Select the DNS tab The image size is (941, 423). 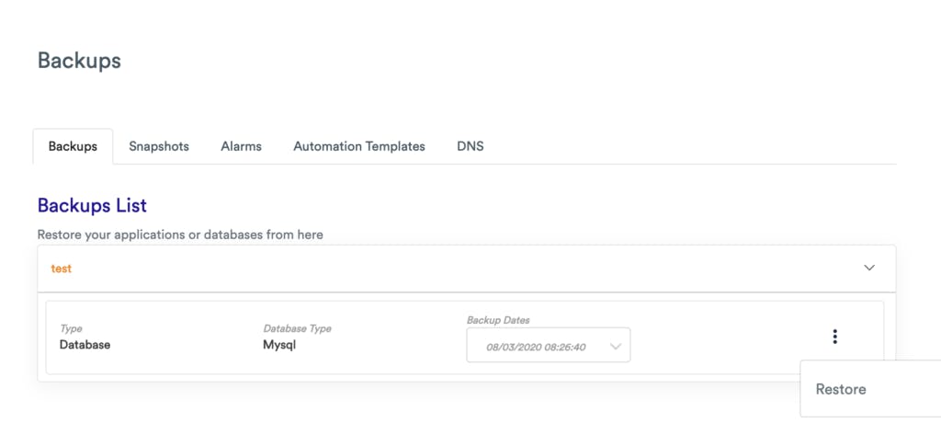tap(470, 146)
